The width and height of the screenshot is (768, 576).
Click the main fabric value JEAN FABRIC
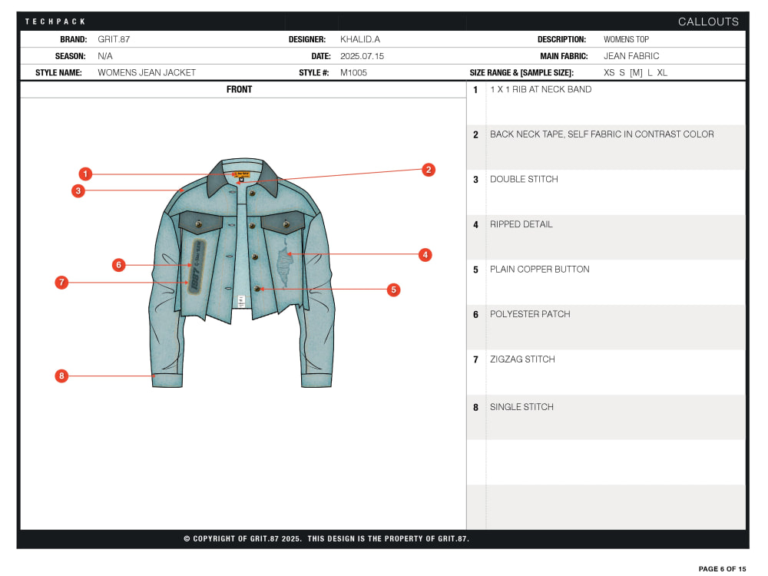[631, 56]
